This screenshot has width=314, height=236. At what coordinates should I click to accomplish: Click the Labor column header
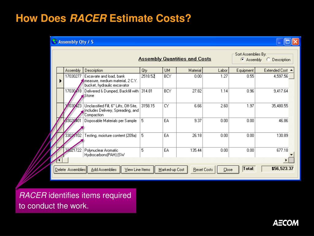click(x=216, y=70)
